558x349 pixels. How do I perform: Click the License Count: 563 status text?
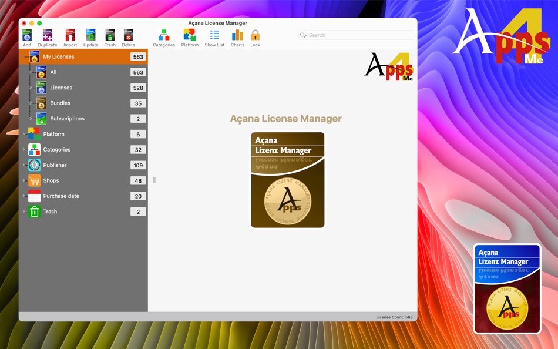pos(394,317)
